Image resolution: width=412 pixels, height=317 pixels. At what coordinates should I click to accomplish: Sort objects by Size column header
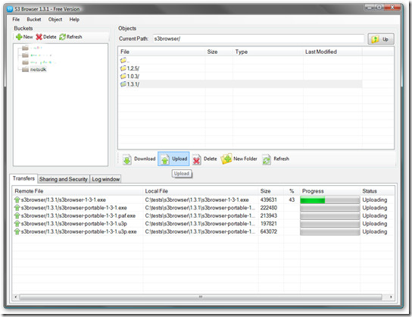click(219, 52)
